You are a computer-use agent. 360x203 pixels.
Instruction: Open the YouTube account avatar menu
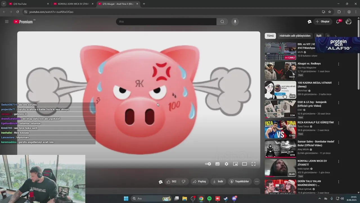pos(348,21)
